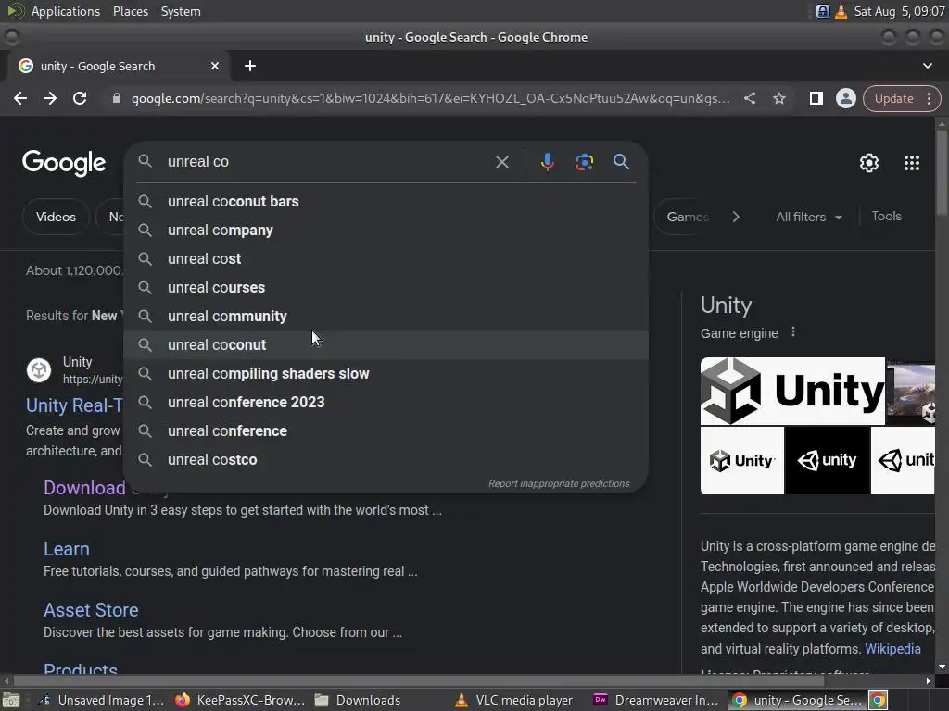Click the Unity site favicon in results

click(x=39, y=370)
